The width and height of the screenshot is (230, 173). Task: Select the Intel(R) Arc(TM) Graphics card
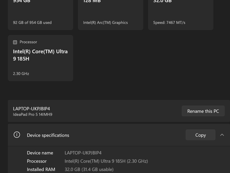[110, 14]
